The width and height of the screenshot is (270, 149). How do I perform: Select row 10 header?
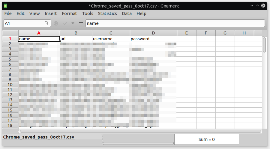[10, 85]
